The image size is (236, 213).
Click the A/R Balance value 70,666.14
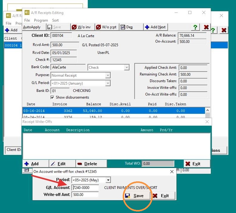click(192, 36)
